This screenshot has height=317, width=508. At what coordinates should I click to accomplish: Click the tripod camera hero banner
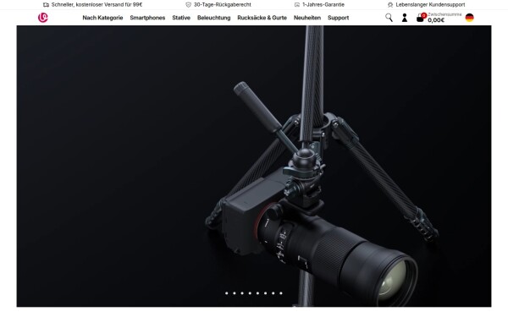pos(254,167)
